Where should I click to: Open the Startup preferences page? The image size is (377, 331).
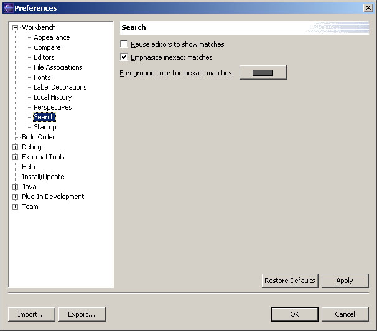tap(45, 127)
